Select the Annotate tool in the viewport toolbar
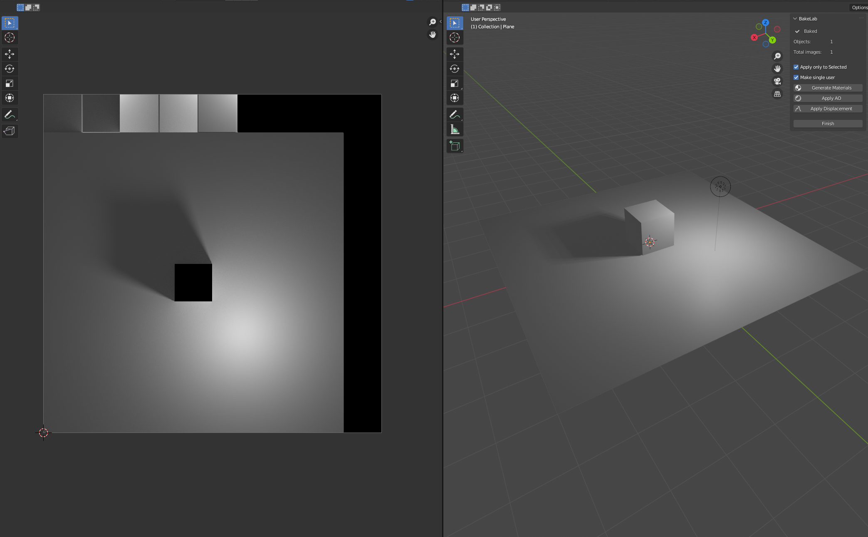The image size is (868, 537). [x=455, y=114]
